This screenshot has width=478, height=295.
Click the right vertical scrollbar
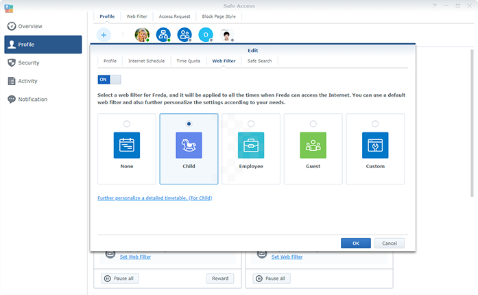click(472, 137)
